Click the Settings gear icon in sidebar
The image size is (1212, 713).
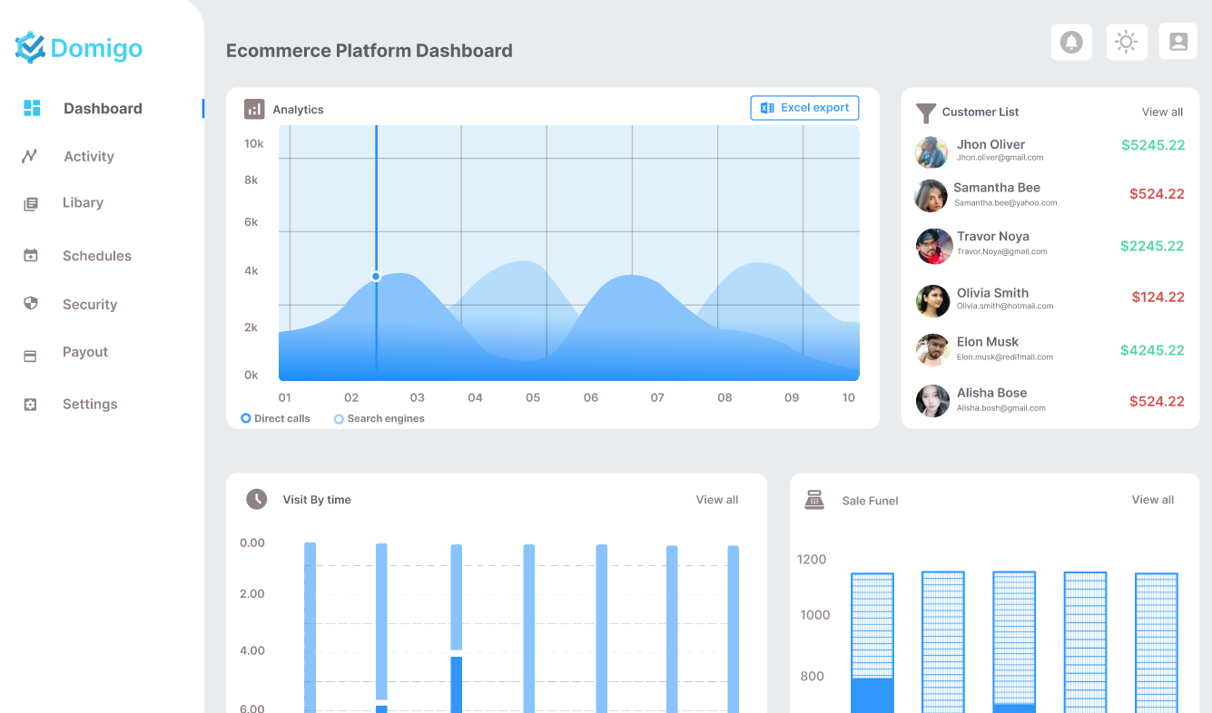click(30, 405)
